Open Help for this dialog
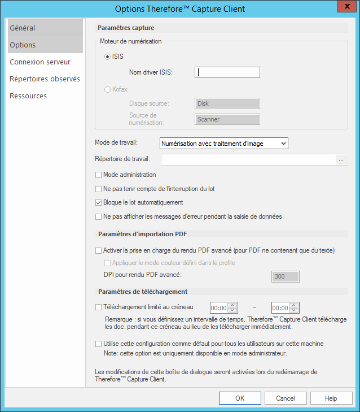 [x=331, y=398]
